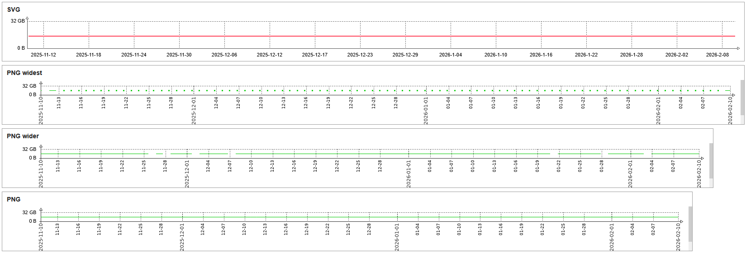Click the up arrow atop the SVG y-axis

(x=28, y=19)
